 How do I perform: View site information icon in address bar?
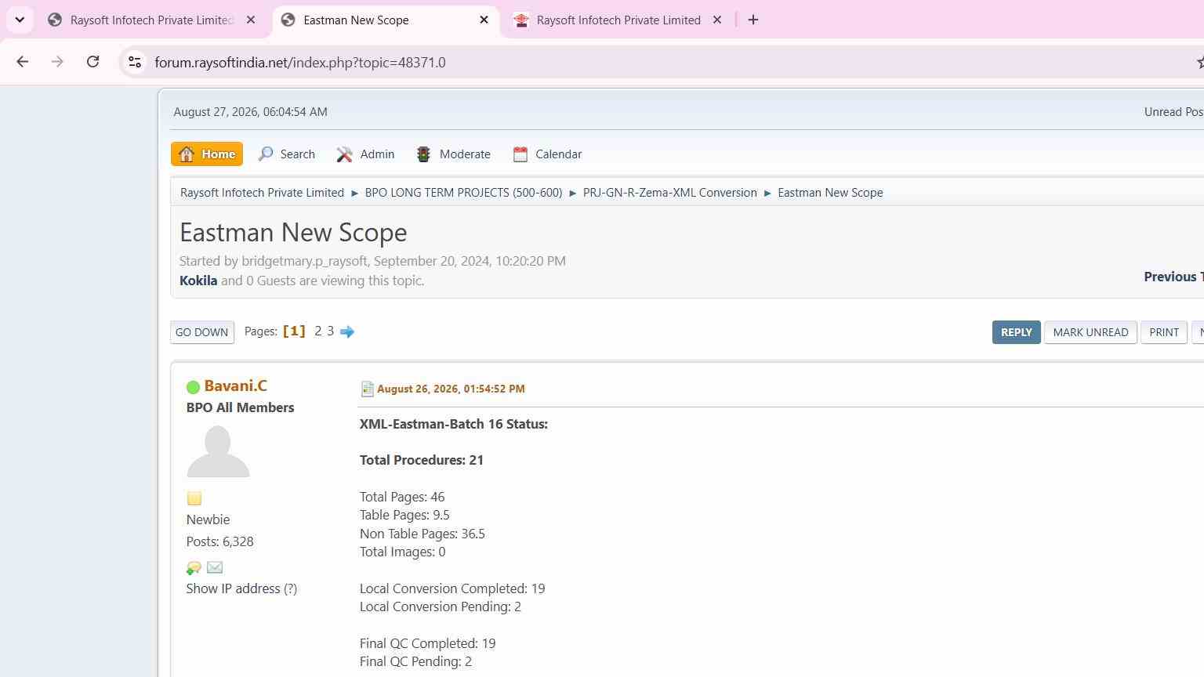[x=135, y=62]
